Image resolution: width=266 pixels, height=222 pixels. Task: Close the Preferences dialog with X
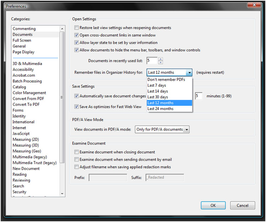point(254,5)
